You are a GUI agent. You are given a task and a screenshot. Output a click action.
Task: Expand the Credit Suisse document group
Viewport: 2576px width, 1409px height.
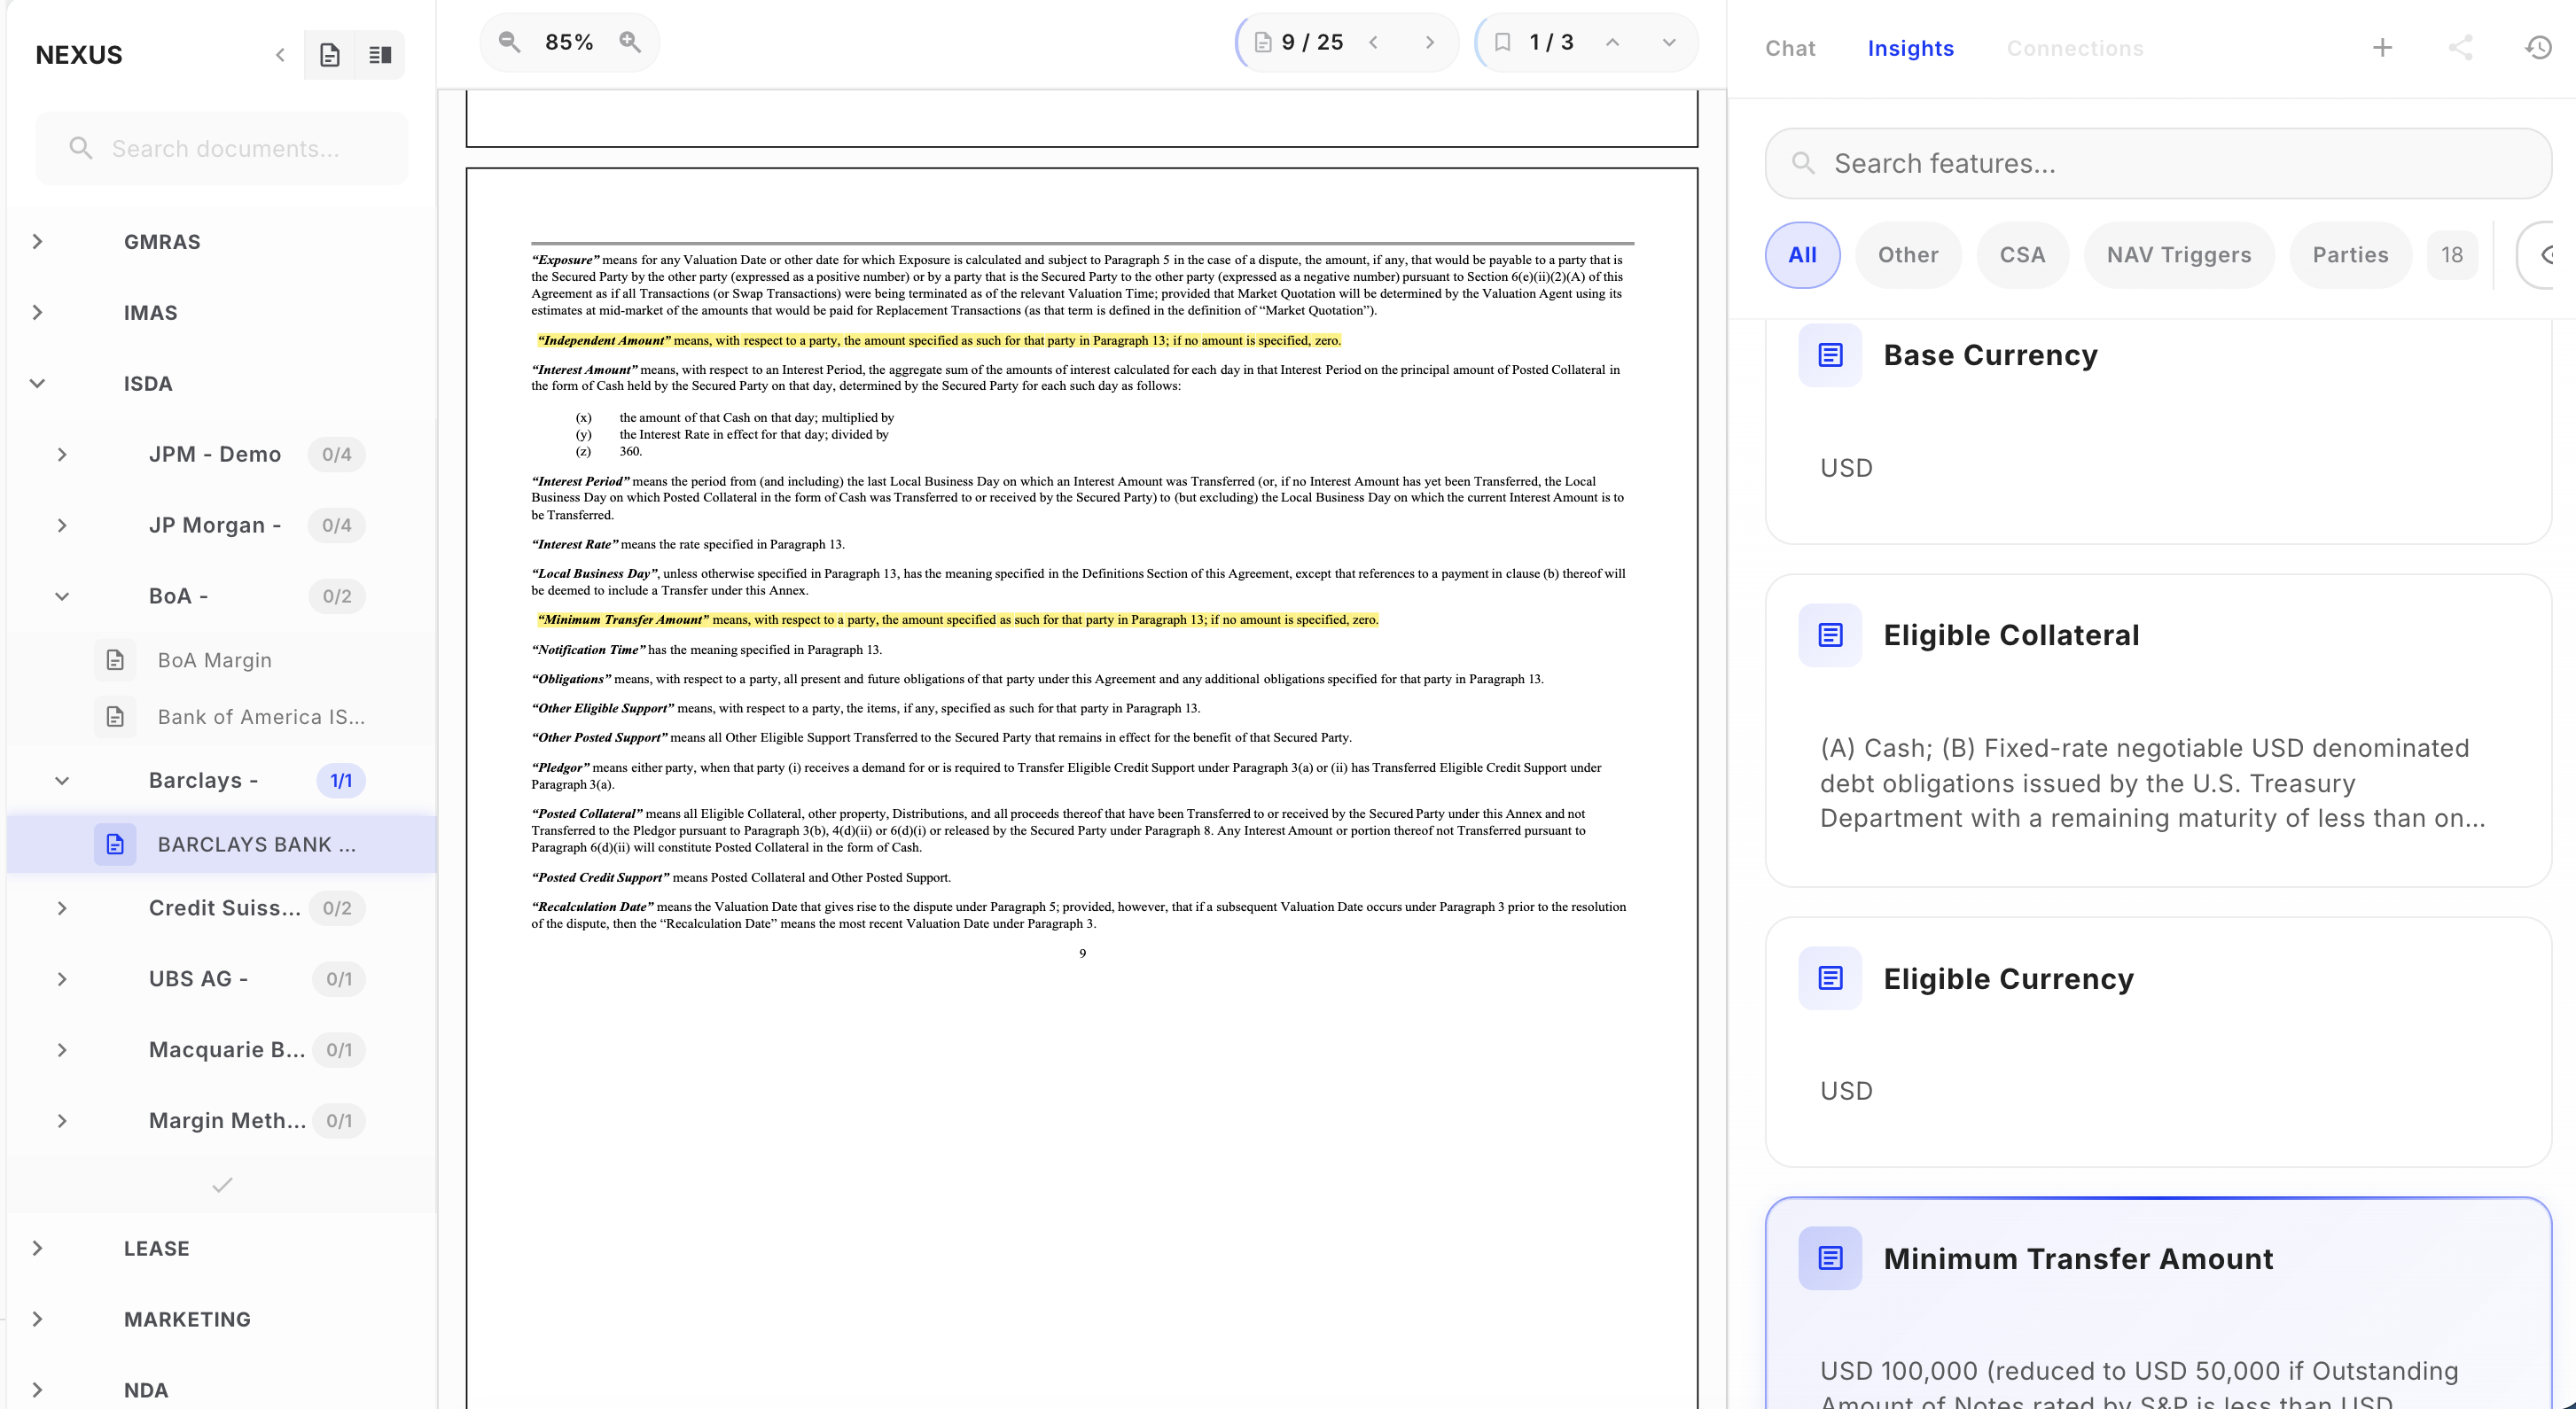pyautogui.click(x=62, y=908)
